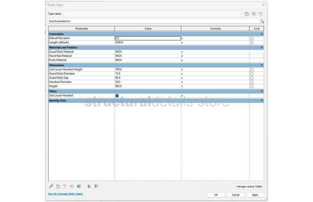Sort parameters in ascending order
The width and height of the screenshot is (313, 202).
coord(89,186)
